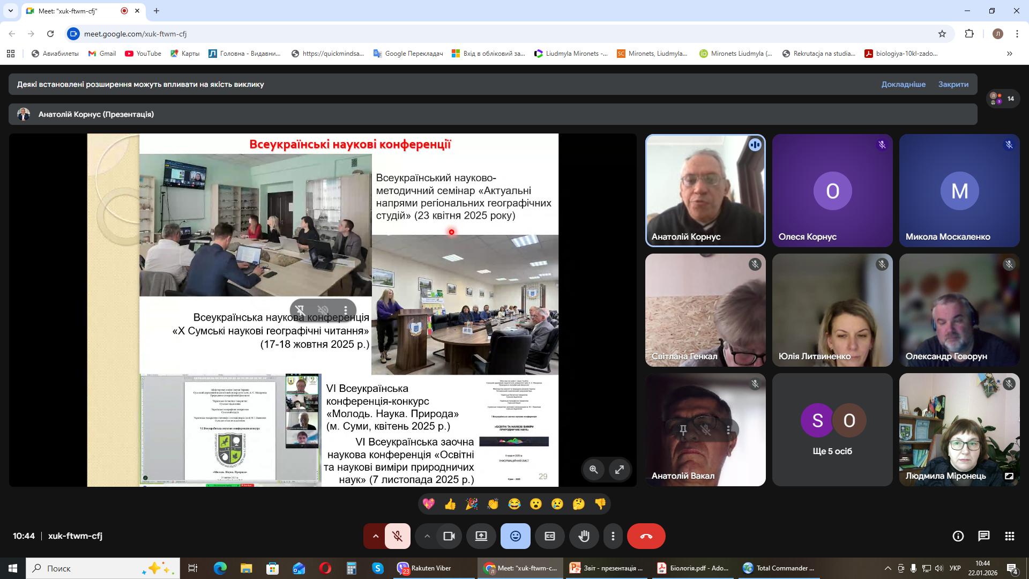Raise hand in the meeting
1029x579 pixels.
(x=584, y=536)
